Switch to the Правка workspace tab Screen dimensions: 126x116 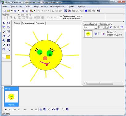click(17, 23)
